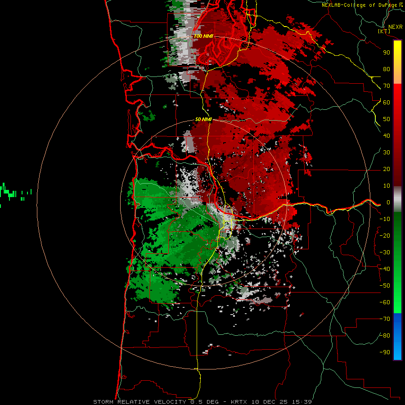Screen dimensions: 405x405
Task: Click the 20 value on velocity scale
Action: pos(387,169)
